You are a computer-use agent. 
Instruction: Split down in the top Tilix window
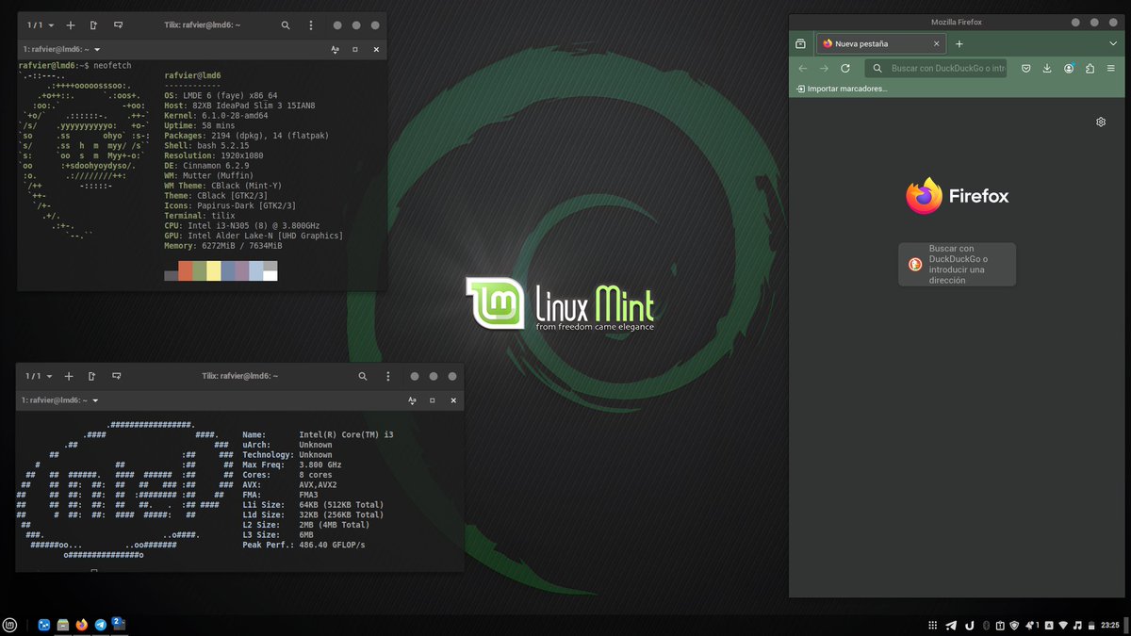click(118, 25)
